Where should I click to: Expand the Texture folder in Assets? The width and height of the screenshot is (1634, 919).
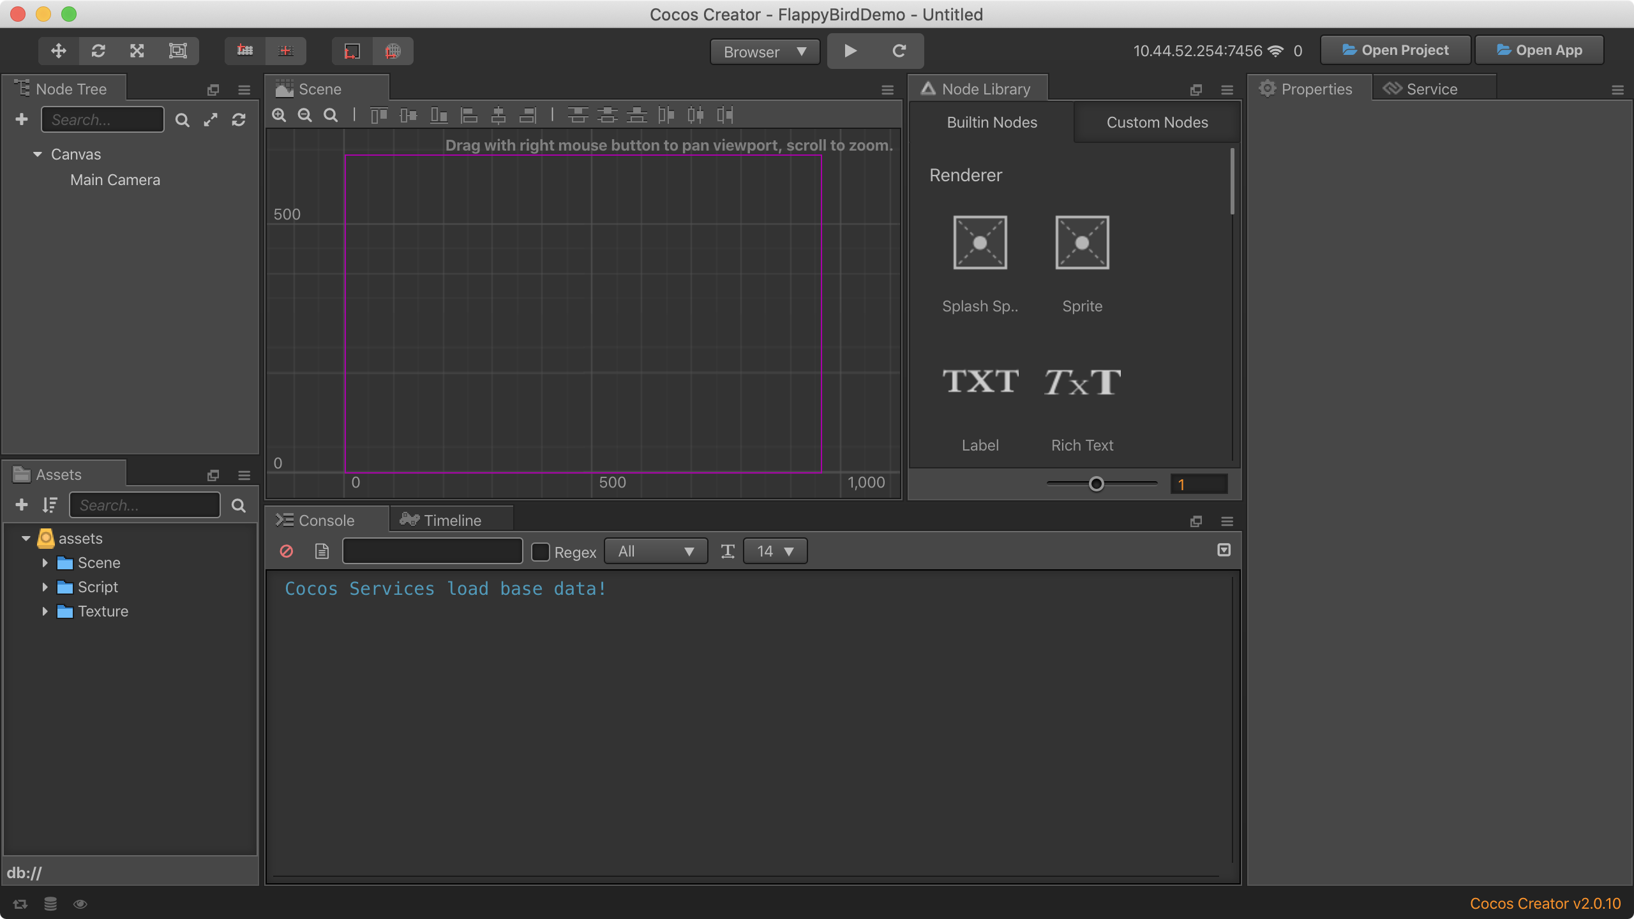tap(45, 611)
